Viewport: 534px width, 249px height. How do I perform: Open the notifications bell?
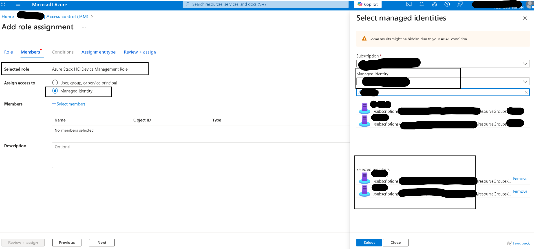pyautogui.click(x=421, y=4)
